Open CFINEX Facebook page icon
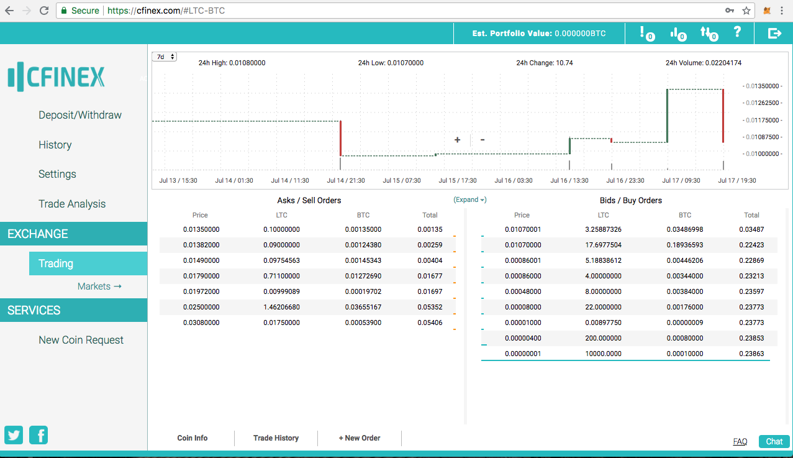The height and width of the screenshot is (458, 793). coord(38,435)
